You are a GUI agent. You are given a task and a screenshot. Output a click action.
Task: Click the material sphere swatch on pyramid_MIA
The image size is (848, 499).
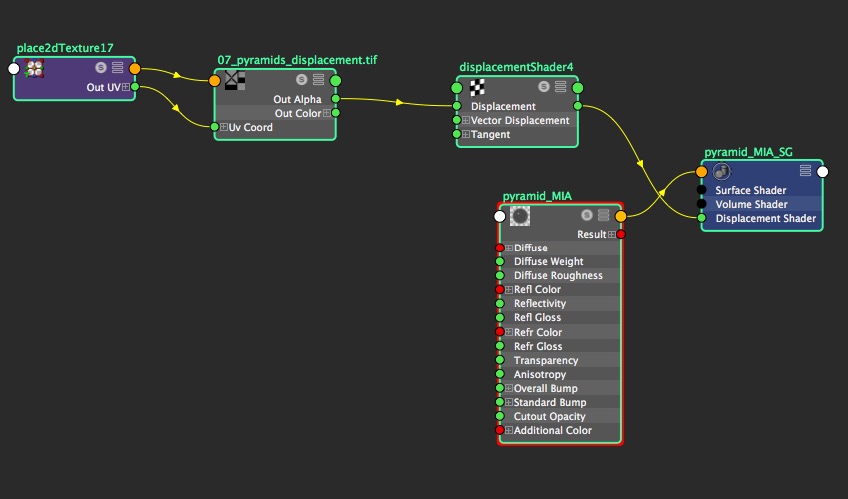519,216
